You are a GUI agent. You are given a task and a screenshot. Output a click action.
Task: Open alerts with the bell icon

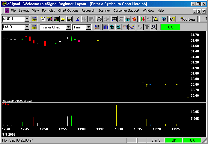(156, 19)
